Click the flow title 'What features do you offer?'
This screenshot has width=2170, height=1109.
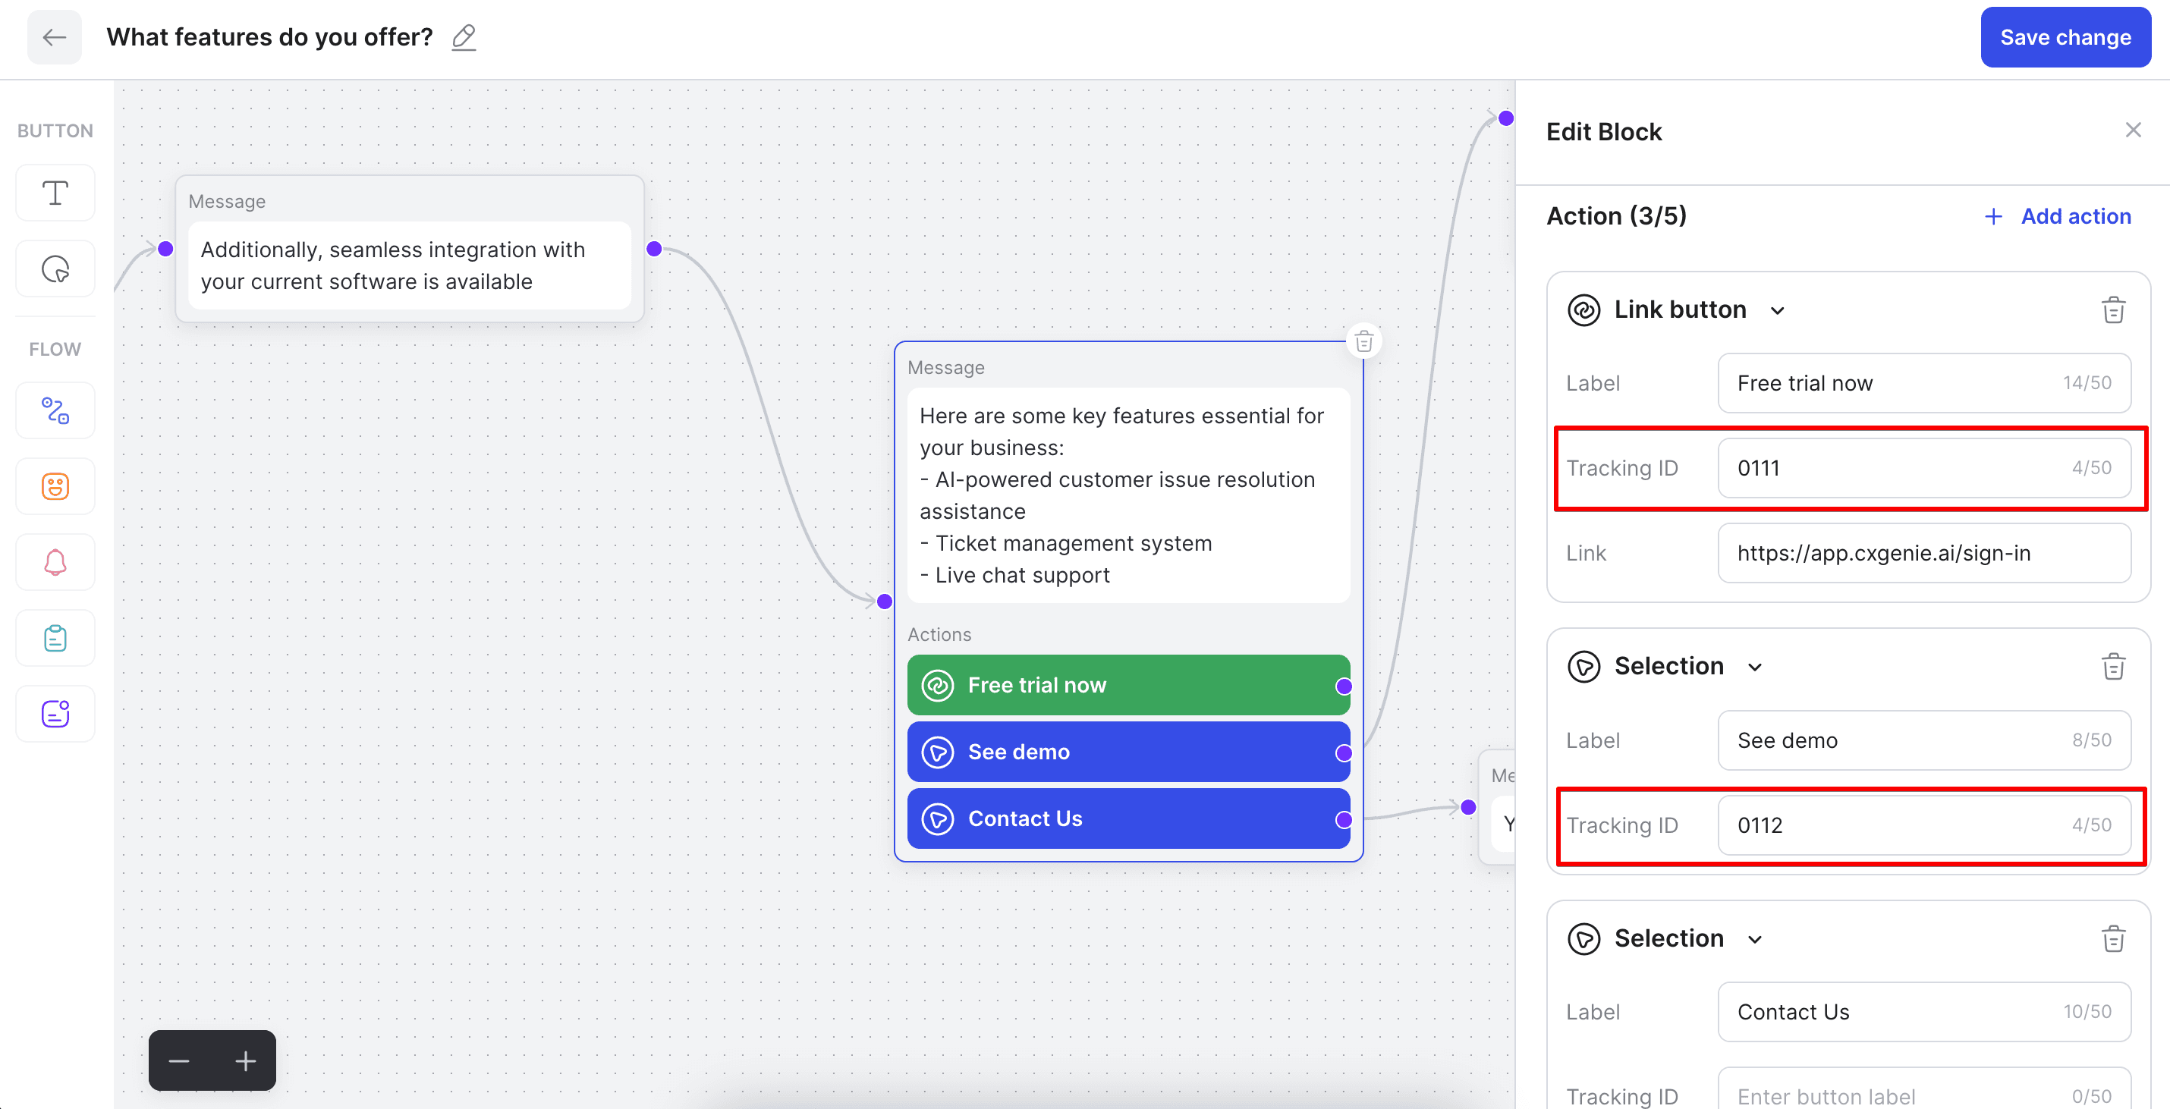[x=269, y=37]
